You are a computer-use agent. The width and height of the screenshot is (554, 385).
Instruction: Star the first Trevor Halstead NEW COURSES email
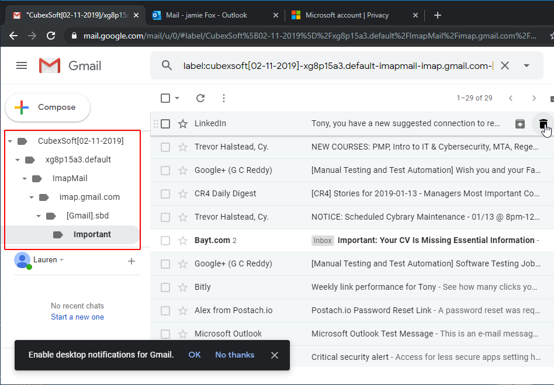183,147
